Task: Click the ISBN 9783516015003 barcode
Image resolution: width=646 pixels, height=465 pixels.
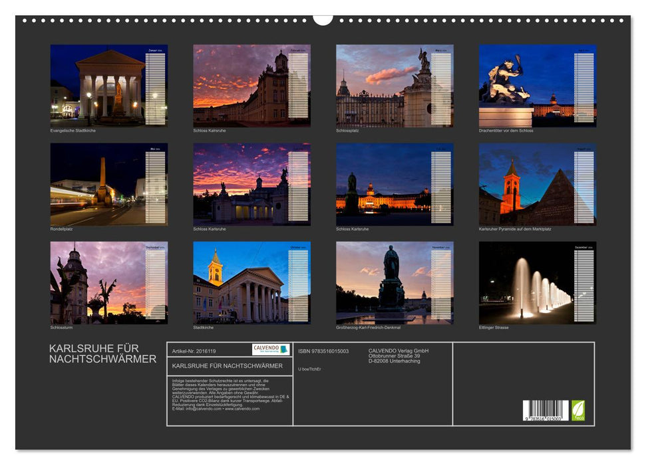Action: pos(544,409)
